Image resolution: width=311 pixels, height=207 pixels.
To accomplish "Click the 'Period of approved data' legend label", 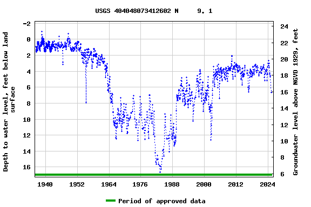I will pyautogui.click(x=162, y=201).
